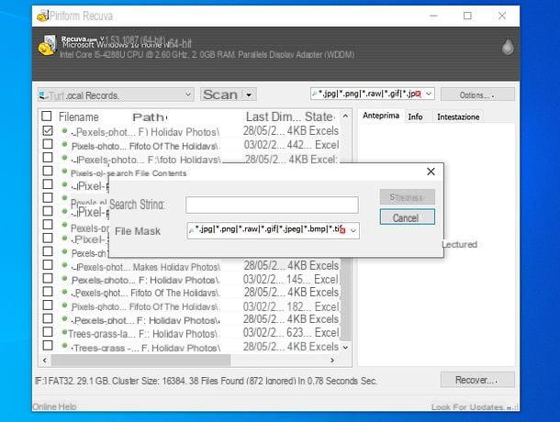Viewport: 560px width, 422px height.
Task: Click the Search String input field
Action: (x=272, y=205)
